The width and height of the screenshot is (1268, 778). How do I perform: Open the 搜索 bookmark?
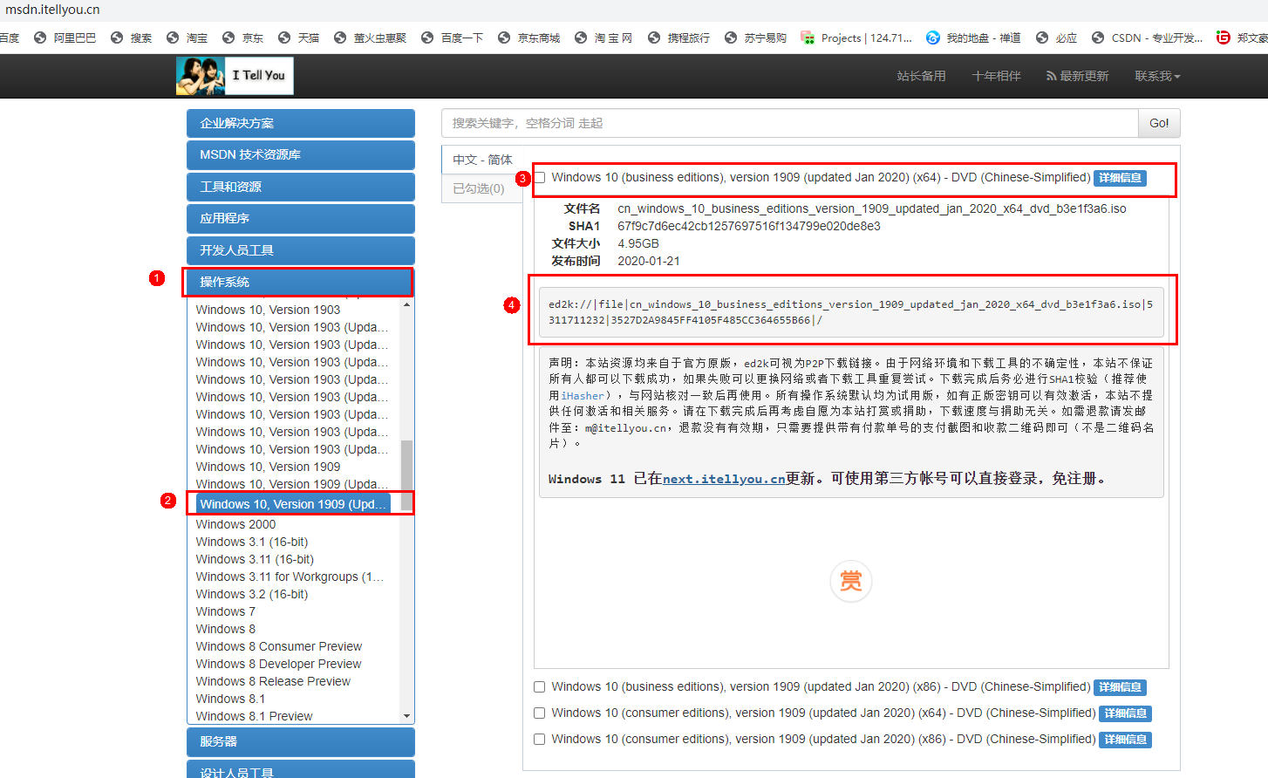(x=132, y=38)
